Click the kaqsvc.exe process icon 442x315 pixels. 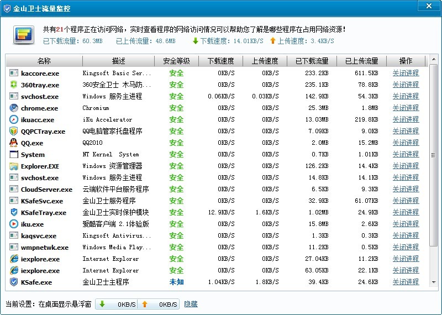click(x=13, y=235)
